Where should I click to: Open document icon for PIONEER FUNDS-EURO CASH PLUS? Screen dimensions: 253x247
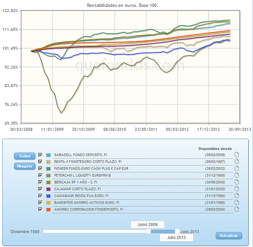[237, 168]
